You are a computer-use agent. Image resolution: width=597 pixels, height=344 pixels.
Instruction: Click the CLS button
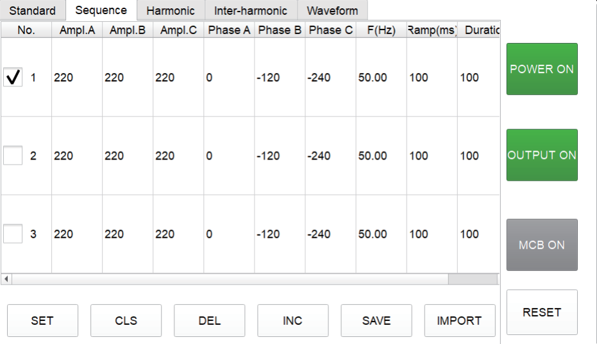pyautogui.click(x=126, y=320)
